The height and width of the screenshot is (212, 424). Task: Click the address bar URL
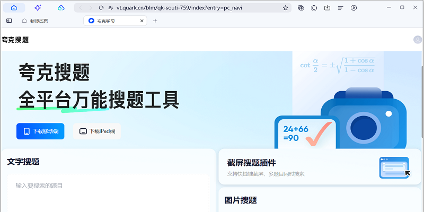179,8
